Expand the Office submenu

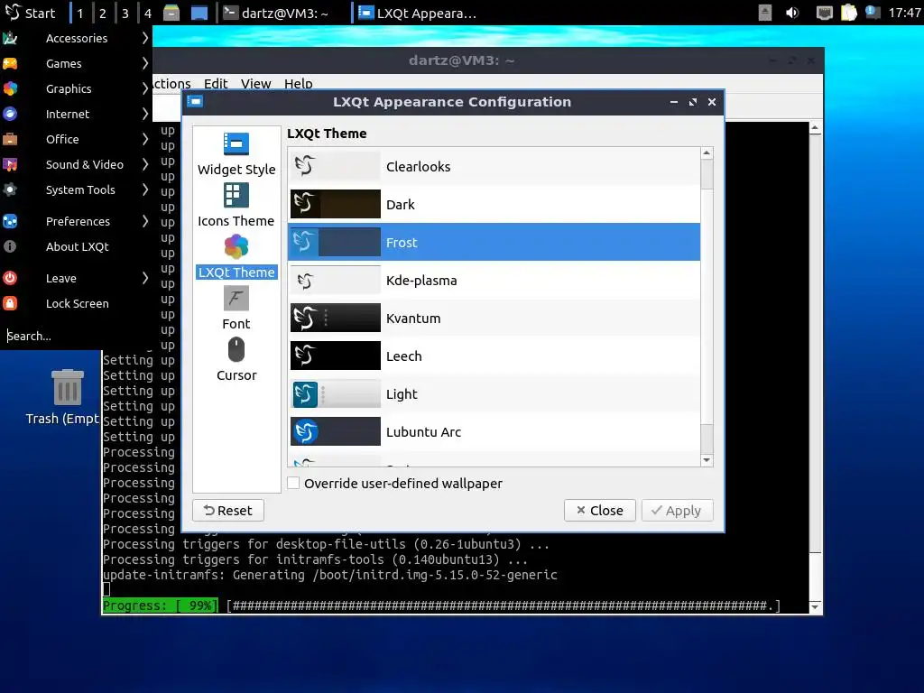click(x=76, y=140)
